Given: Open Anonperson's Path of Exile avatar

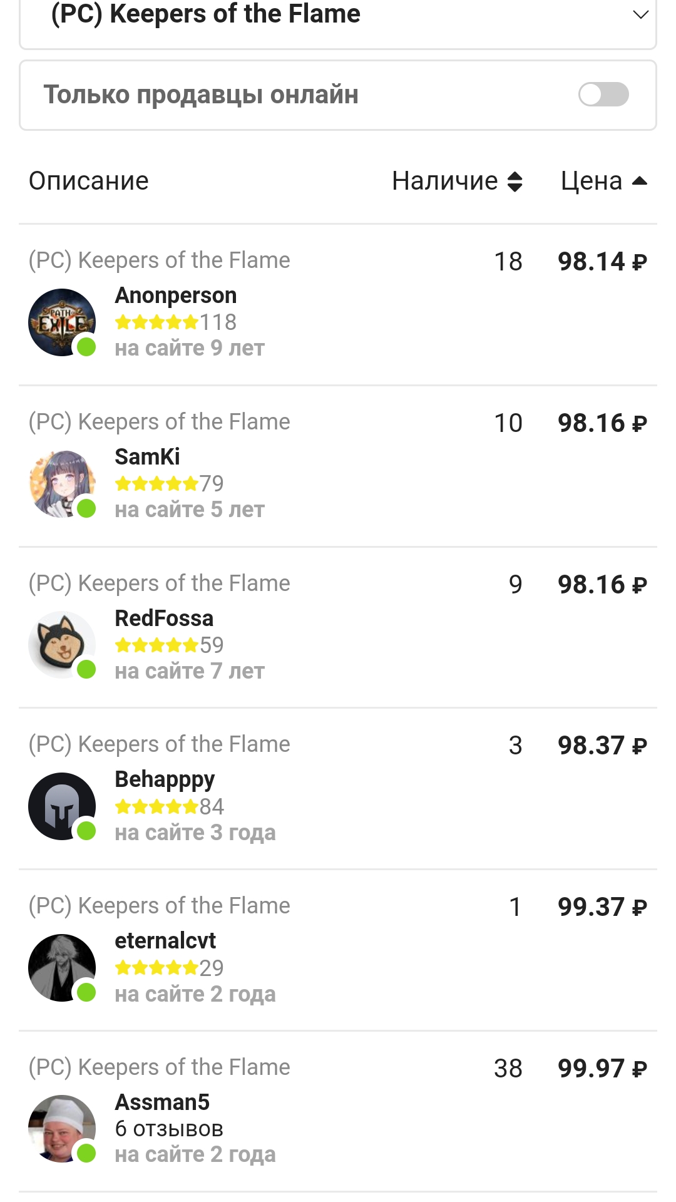Looking at the screenshot, I should point(61,322).
